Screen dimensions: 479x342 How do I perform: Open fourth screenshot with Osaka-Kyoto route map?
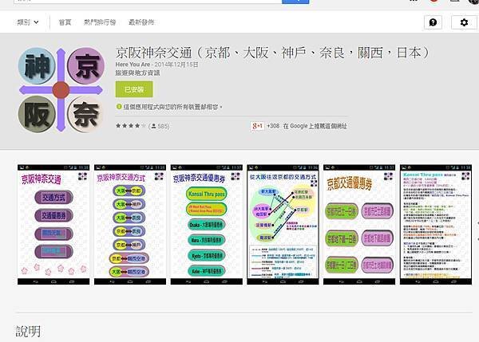coord(283,225)
